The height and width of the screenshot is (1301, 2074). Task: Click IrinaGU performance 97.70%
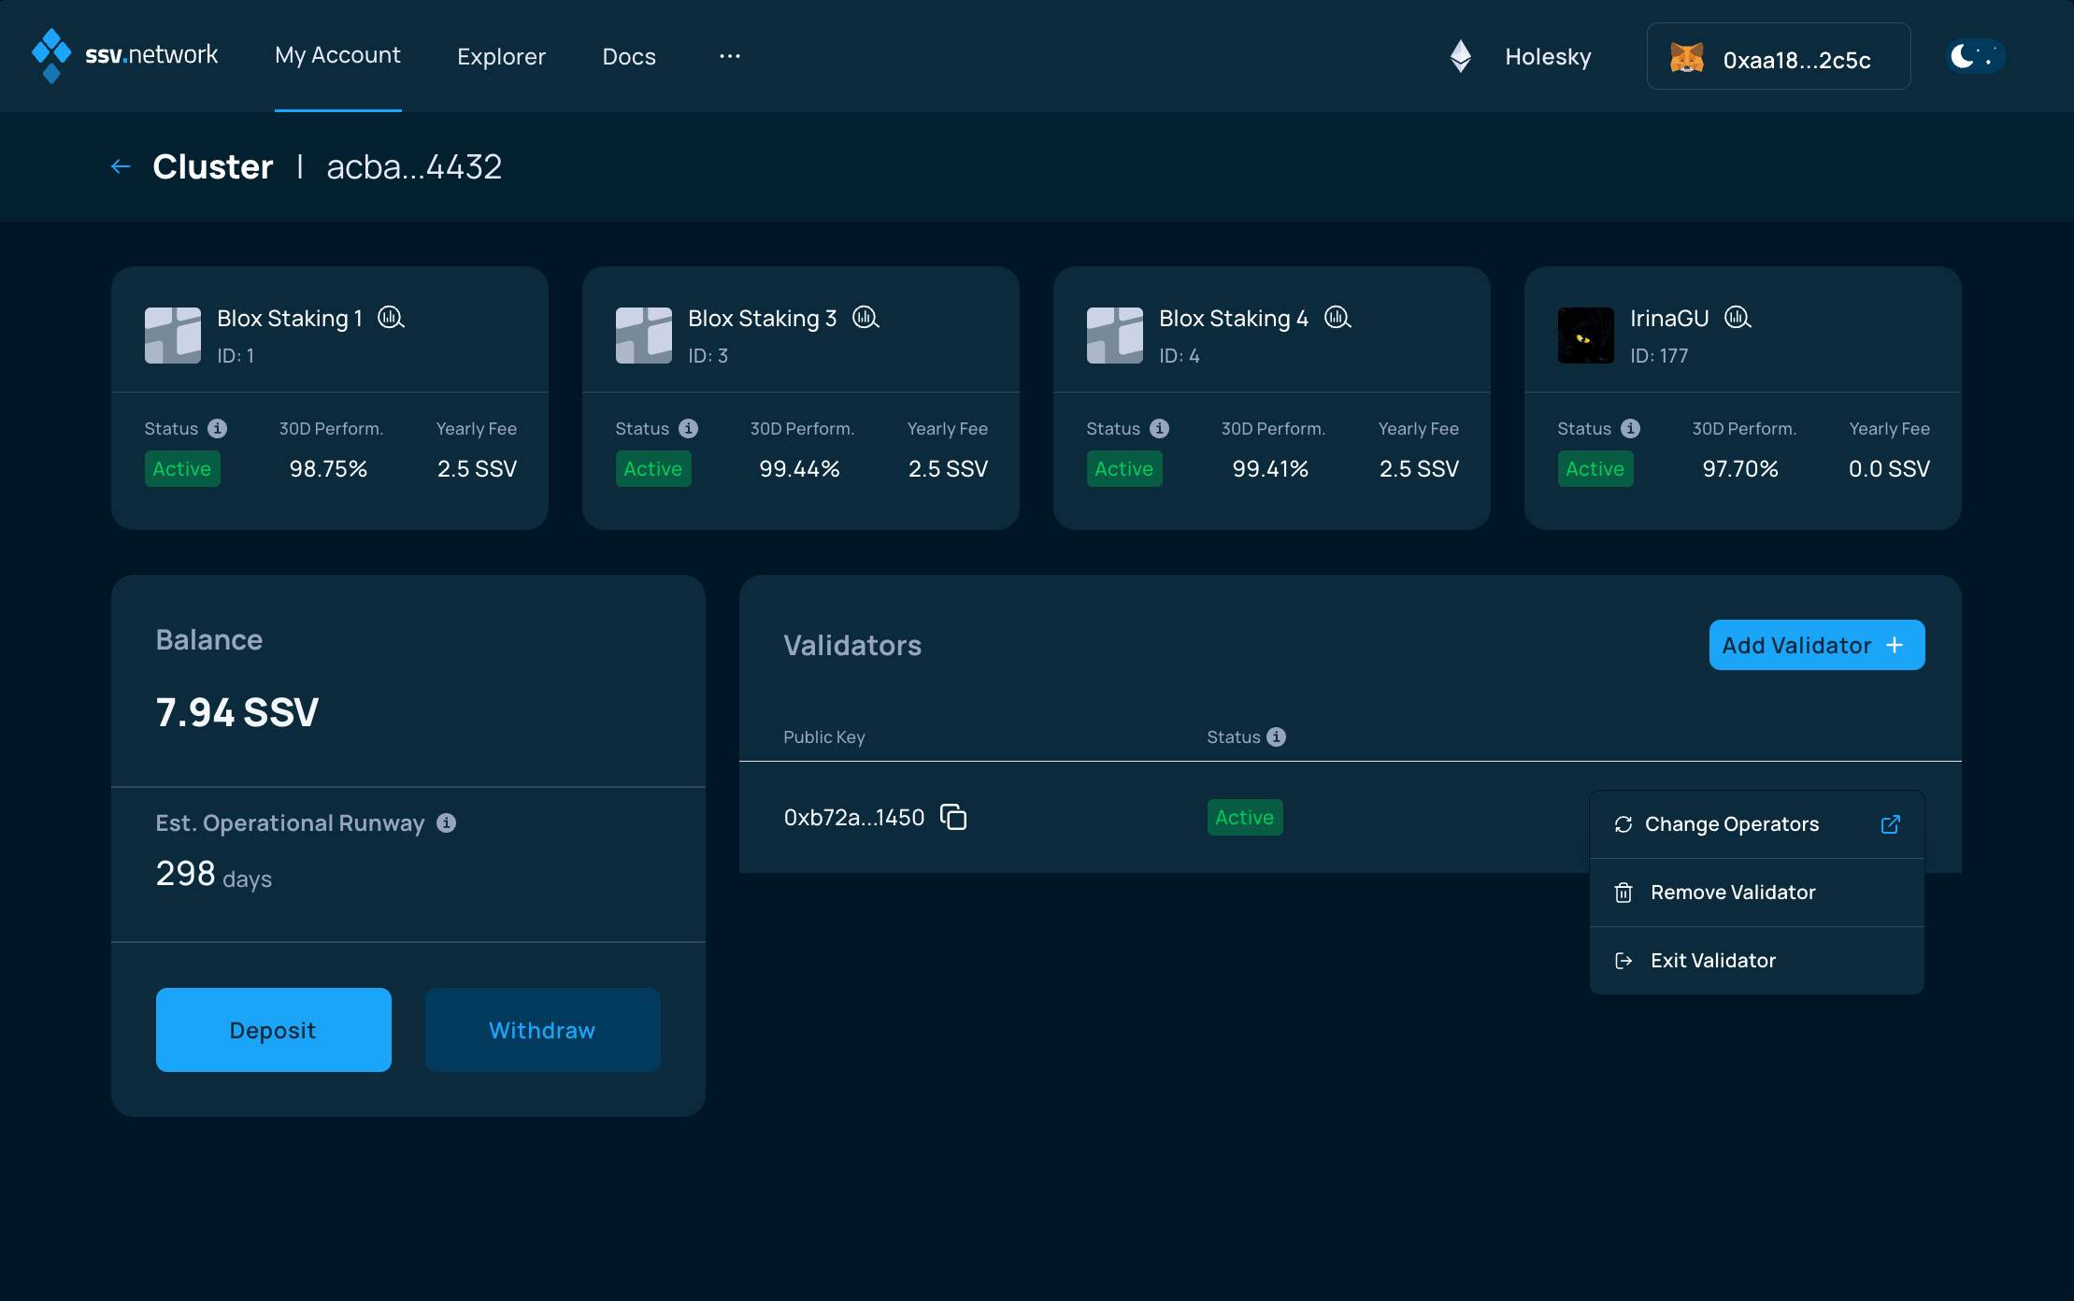click(x=1740, y=468)
